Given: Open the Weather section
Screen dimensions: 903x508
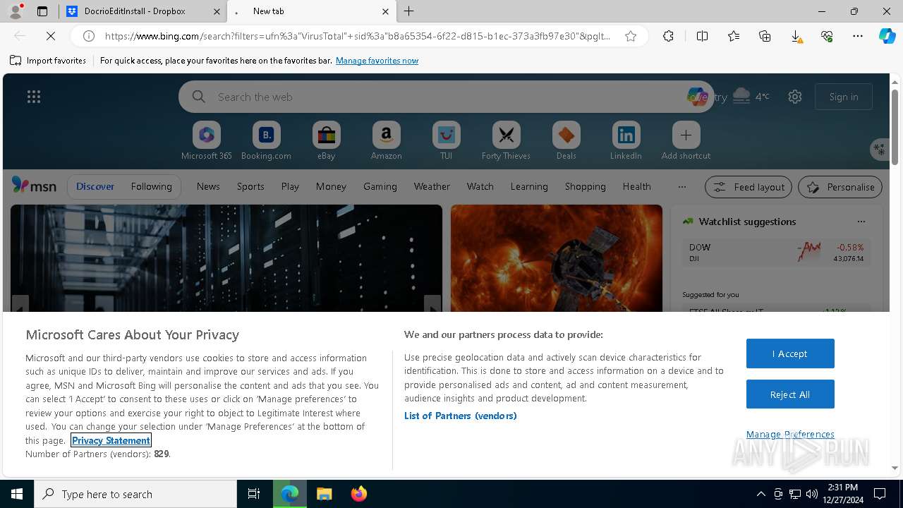Looking at the screenshot, I should 432,186.
